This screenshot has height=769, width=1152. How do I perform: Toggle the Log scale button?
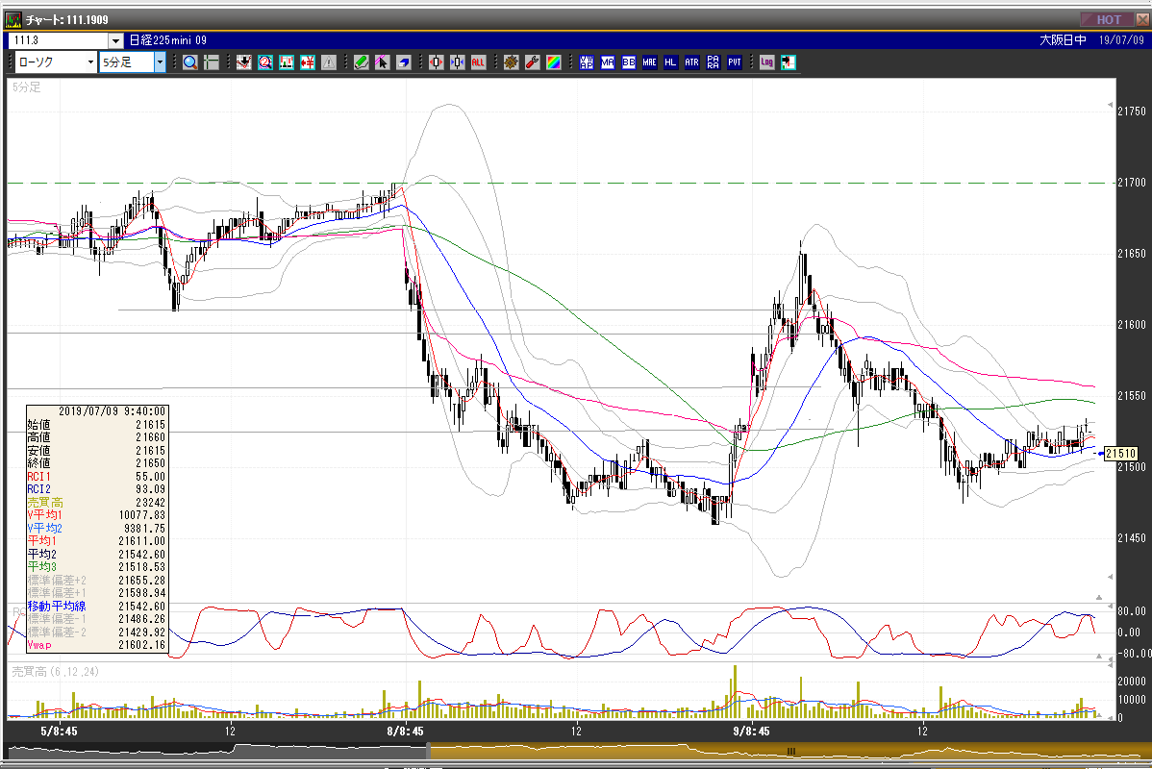pyautogui.click(x=767, y=62)
